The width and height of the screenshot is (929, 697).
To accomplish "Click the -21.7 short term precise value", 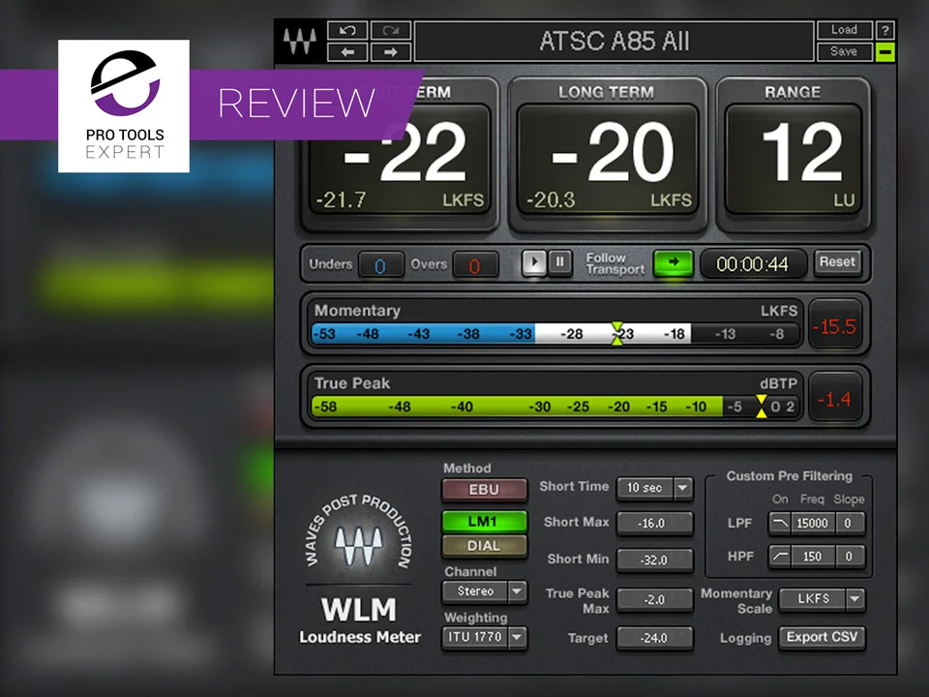I will 341,199.
